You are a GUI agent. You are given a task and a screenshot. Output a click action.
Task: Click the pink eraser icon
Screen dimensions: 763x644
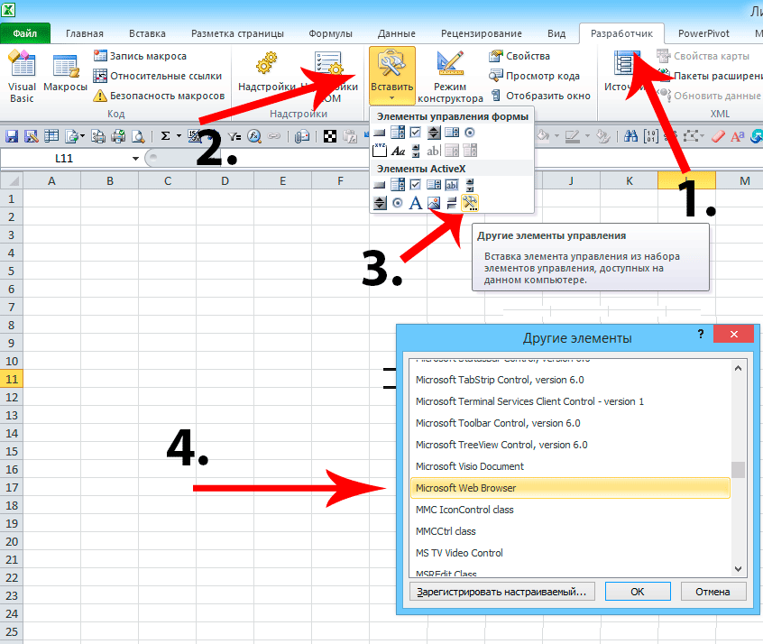coord(718,136)
